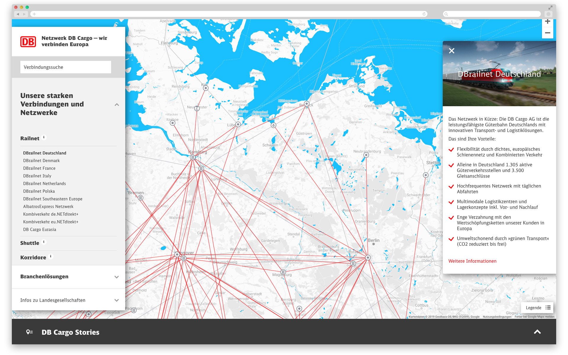
Task: Zoom out the map with minus
Action: tap(547, 33)
